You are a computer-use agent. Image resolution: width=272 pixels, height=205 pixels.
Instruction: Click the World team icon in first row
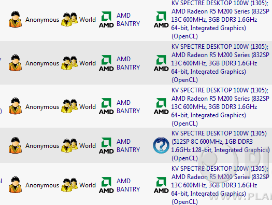point(69,19)
